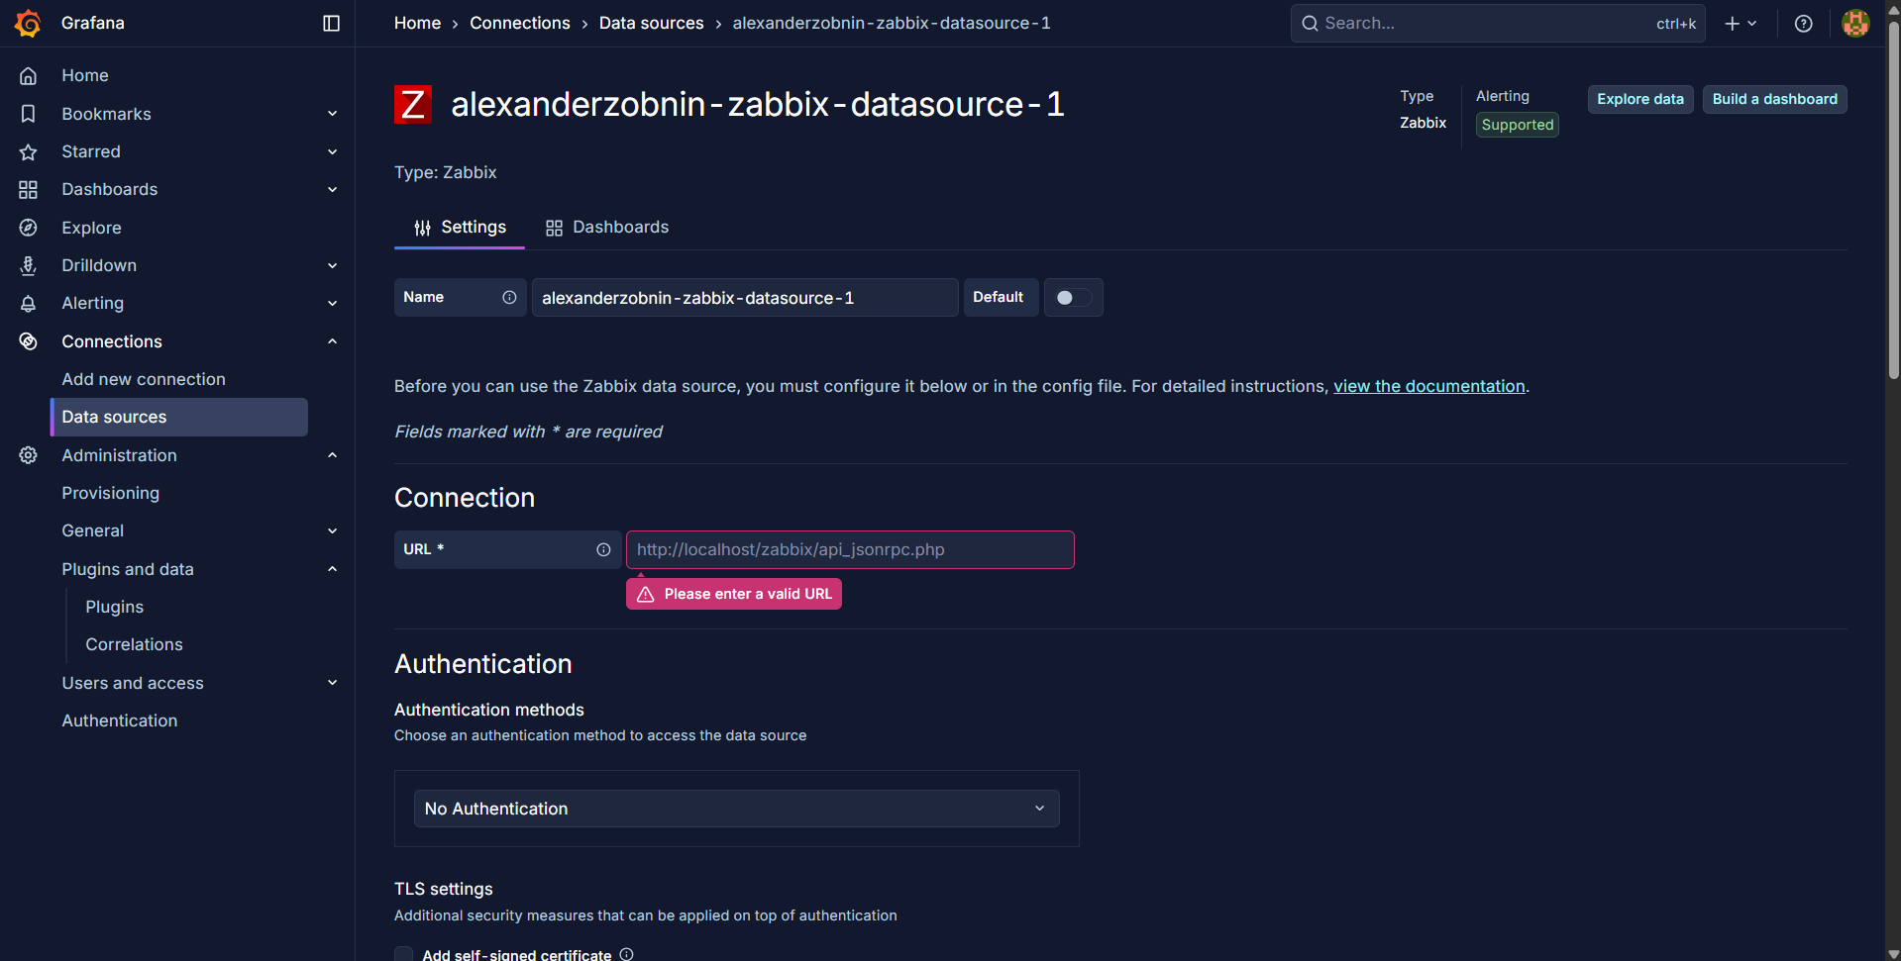Open the user profile avatar
This screenshot has width=1901, height=961.
click(x=1854, y=23)
